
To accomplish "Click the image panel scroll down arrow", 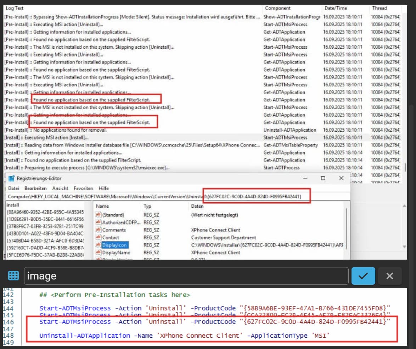I will click(x=404, y=246).
